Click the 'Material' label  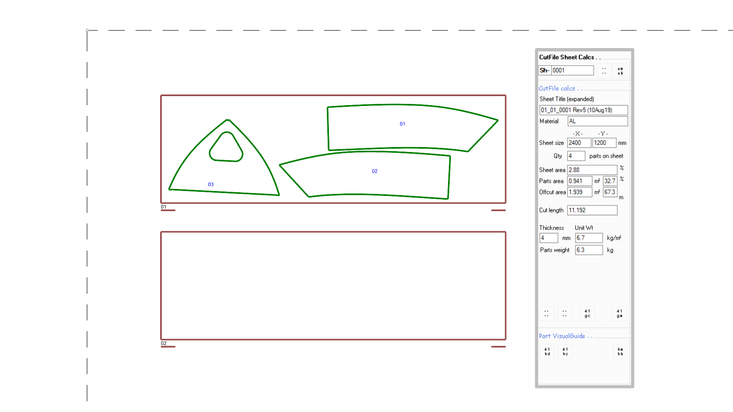click(x=549, y=121)
